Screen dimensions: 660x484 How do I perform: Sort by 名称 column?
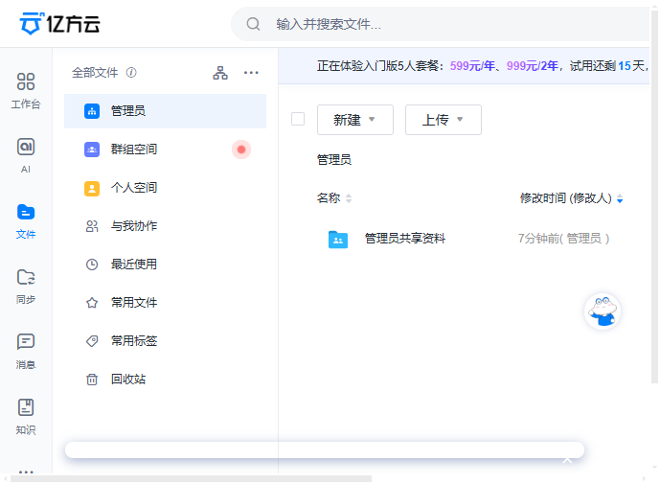[x=334, y=197]
